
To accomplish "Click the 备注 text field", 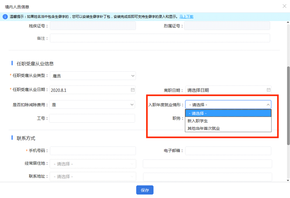I will pos(160,38).
